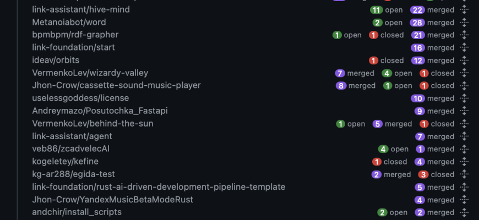Click the 28 merged badge for Metanoiabot/word

tap(432, 23)
